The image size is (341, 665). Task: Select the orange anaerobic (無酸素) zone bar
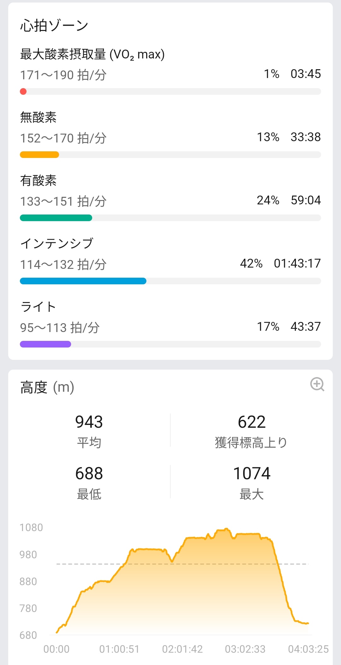(39, 155)
